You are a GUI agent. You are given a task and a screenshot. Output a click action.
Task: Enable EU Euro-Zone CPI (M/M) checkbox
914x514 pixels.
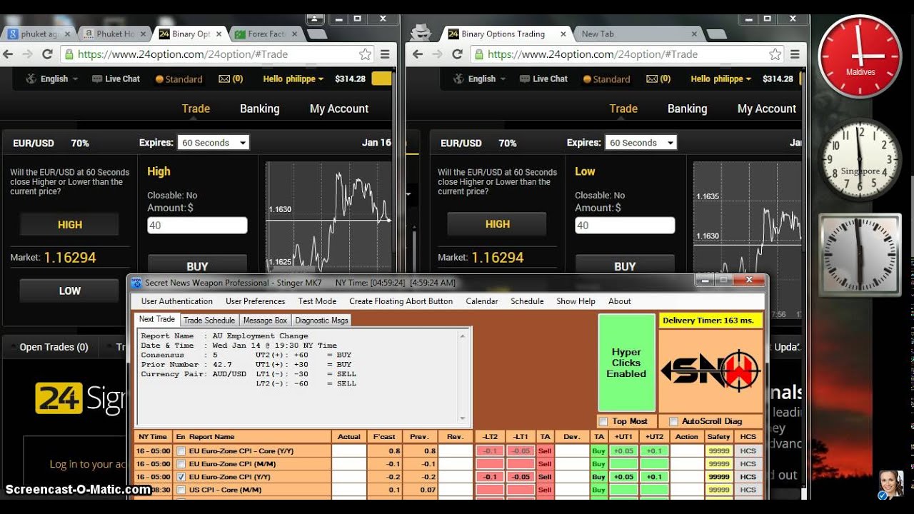[x=181, y=464]
